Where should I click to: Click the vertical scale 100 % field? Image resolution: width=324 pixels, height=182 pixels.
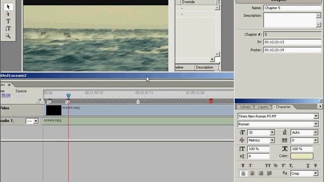tap(258, 149)
